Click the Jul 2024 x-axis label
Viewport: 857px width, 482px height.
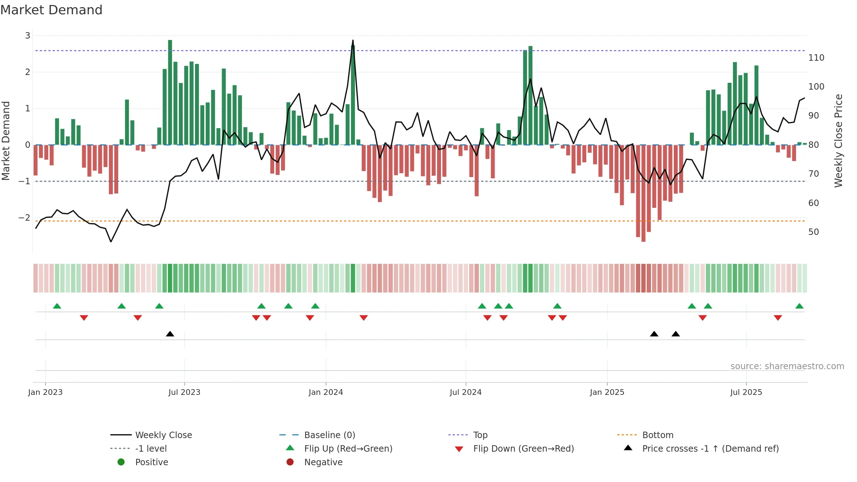pos(466,392)
